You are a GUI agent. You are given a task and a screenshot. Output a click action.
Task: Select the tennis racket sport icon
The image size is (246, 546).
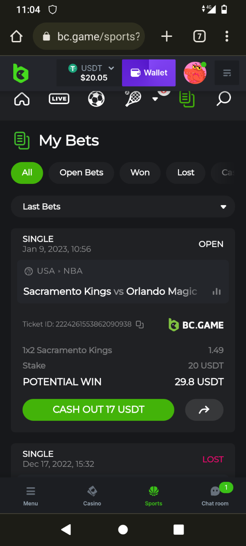click(x=133, y=98)
